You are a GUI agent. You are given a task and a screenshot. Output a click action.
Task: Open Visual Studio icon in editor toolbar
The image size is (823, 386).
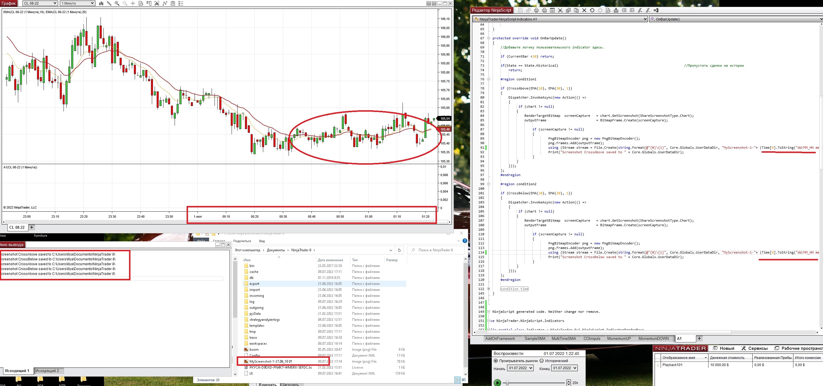[x=656, y=10]
